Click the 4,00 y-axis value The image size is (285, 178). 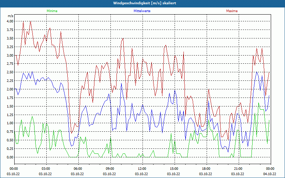point(10,21)
